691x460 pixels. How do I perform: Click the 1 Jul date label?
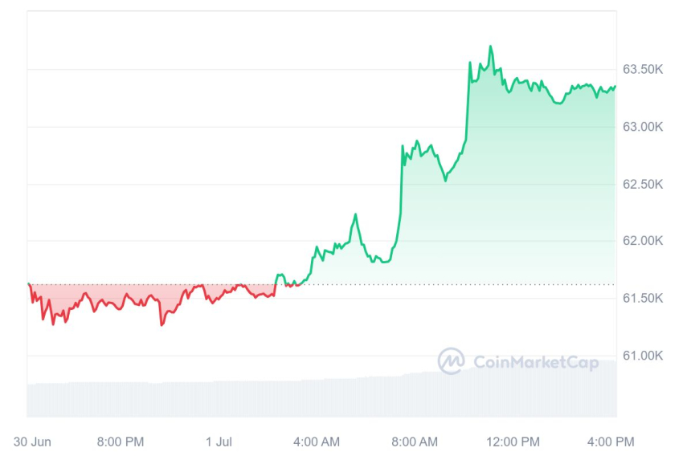[219, 441]
